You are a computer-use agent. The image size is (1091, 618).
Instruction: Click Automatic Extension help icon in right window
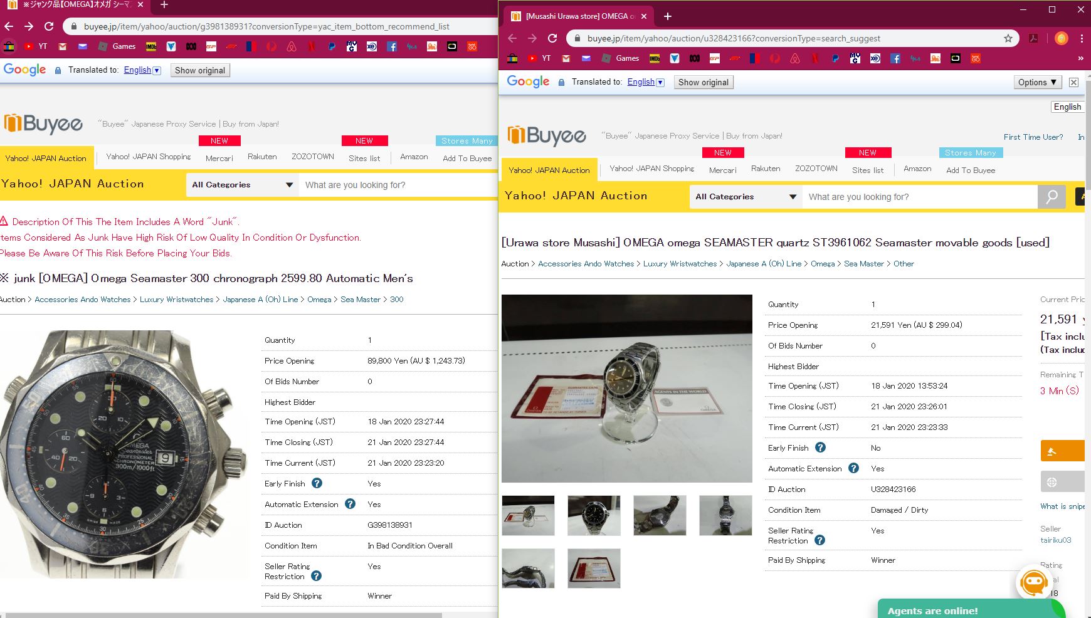(x=853, y=468)
